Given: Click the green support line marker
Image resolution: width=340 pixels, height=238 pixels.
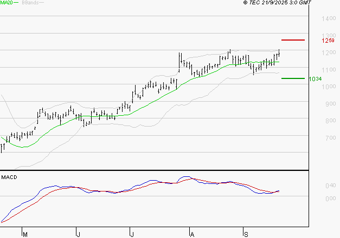Looking at the screenshot, I should tap(293, 78).
